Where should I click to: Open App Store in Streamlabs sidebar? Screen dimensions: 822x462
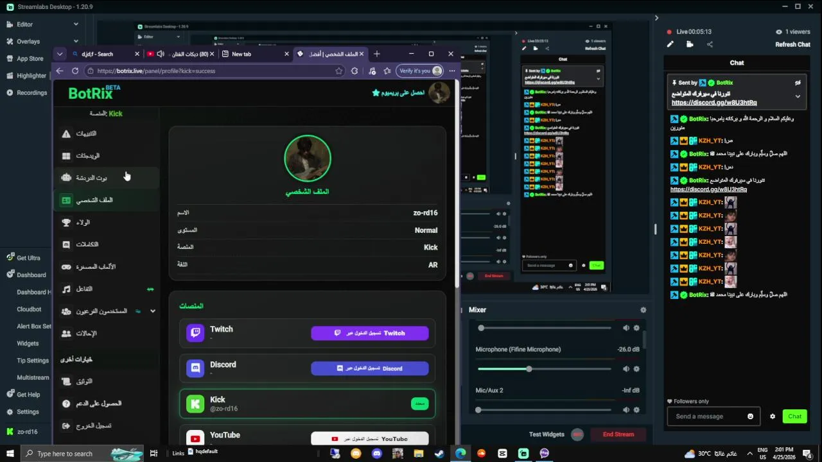30,58
